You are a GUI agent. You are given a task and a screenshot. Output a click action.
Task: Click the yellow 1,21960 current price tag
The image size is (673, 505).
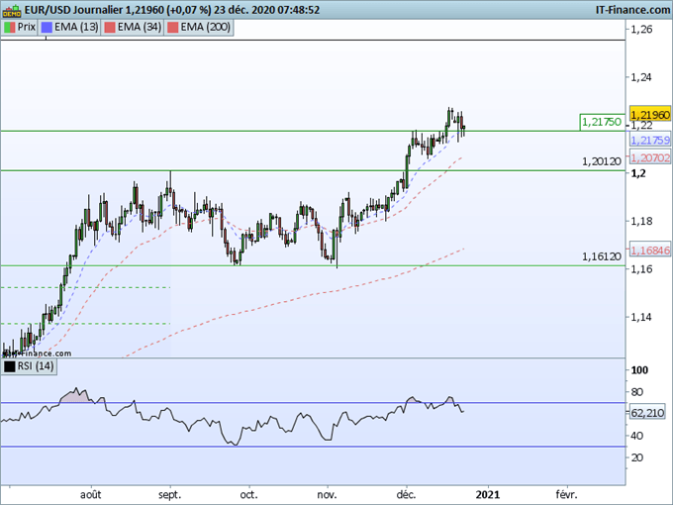(x=650, y=114)
